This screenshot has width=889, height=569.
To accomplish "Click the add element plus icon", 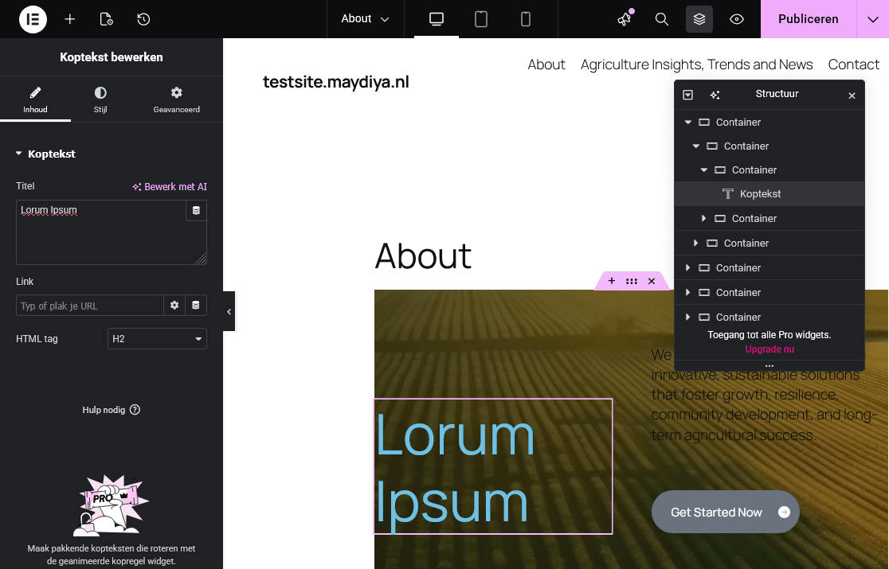I will click(70, 19).
